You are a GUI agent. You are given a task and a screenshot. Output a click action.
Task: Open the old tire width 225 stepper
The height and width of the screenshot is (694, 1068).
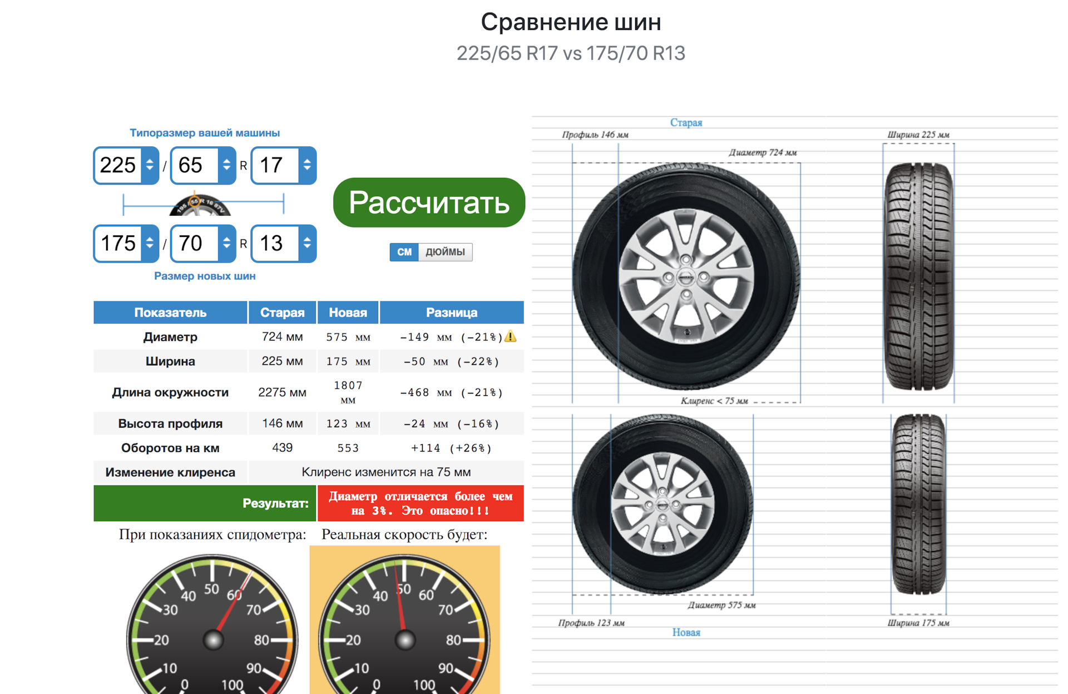150,165
